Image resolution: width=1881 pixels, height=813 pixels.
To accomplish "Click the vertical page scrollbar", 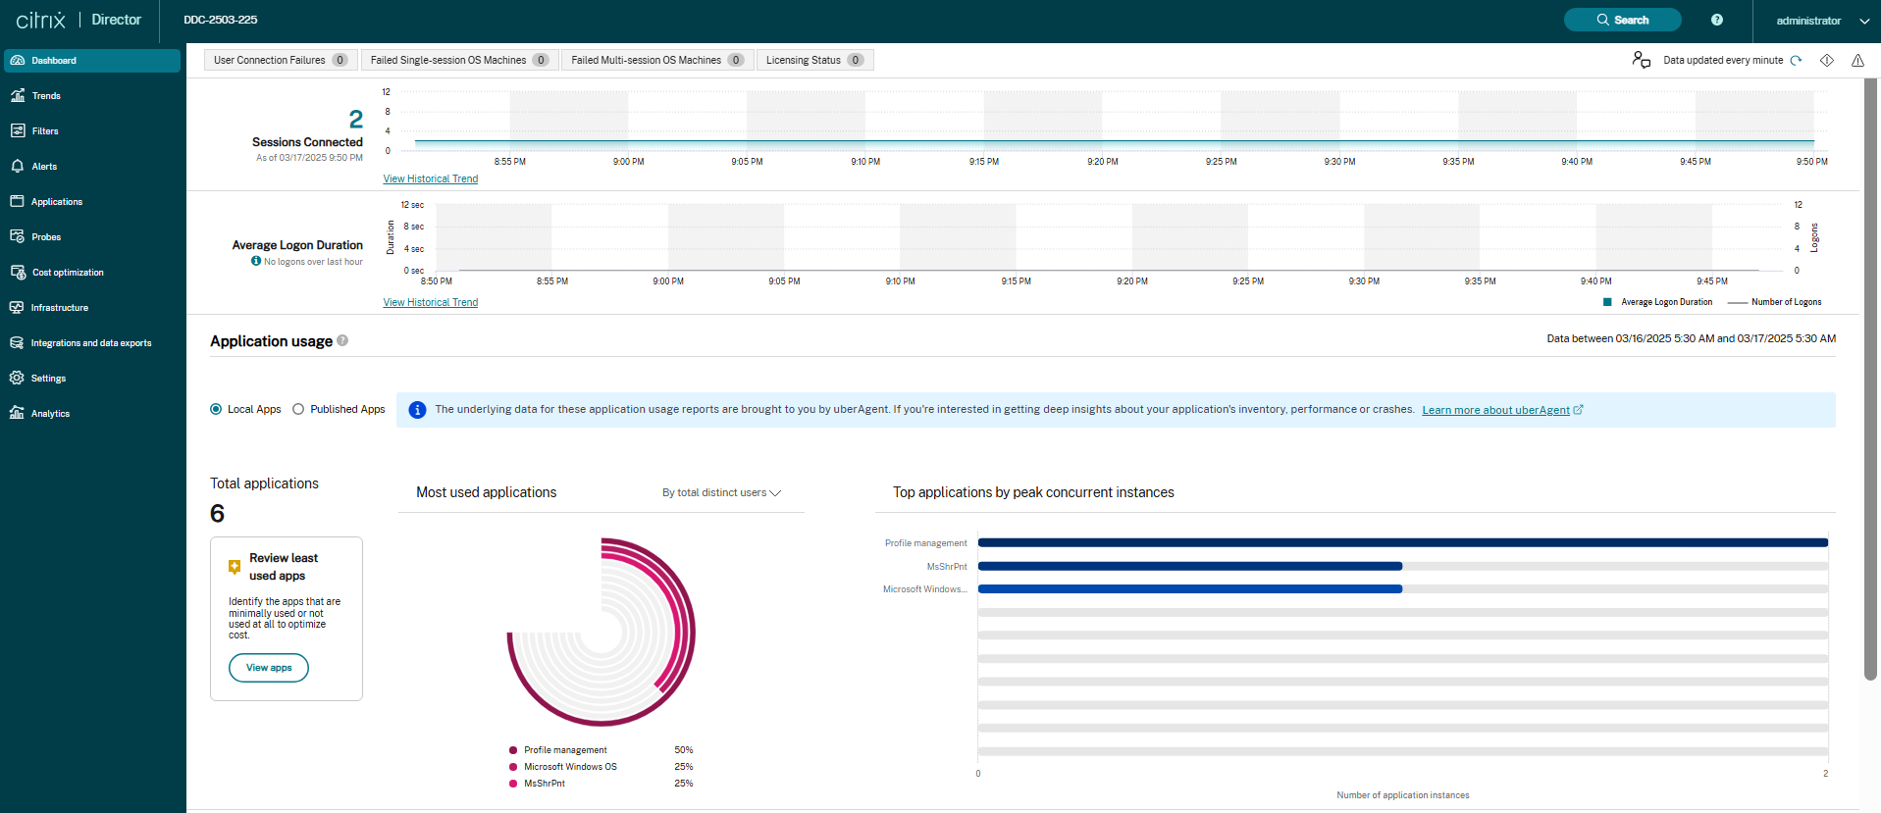I will pos(1870,392).
